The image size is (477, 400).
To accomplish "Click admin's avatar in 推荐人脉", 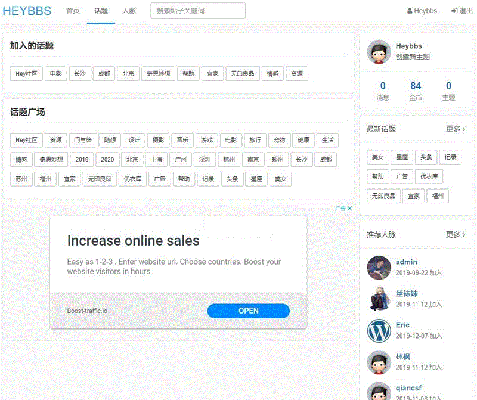I will (x=379, y=267).
